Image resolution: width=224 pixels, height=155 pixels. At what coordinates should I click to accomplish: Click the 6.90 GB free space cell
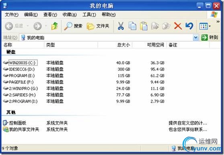[x=157, y=95]
